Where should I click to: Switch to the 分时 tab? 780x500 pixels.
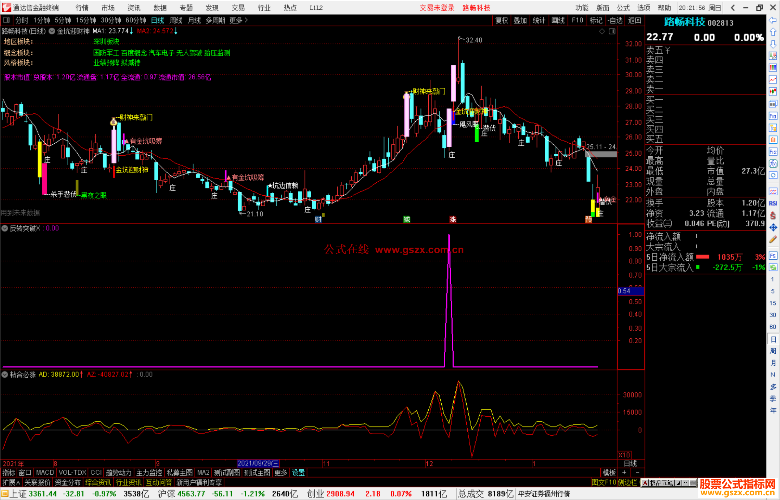coord(22,20)
